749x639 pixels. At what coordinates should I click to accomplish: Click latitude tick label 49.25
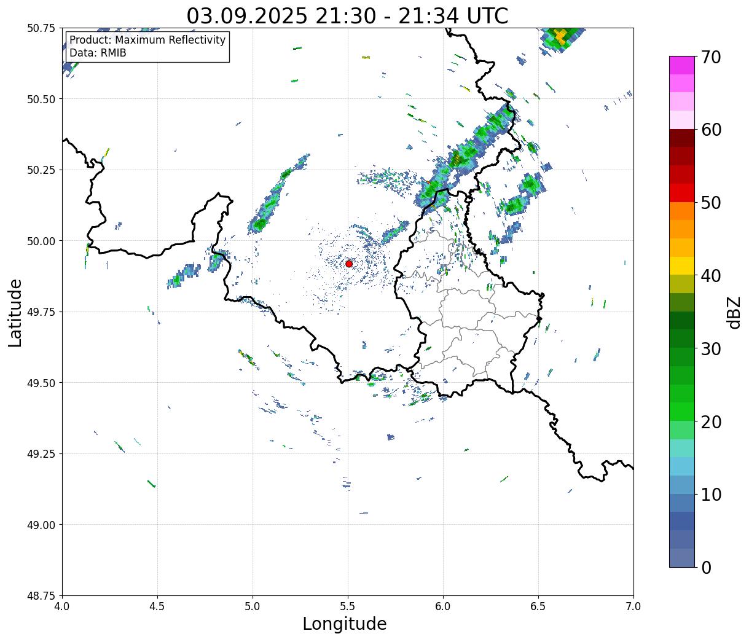pyautogui.click(x=42, y=453)
